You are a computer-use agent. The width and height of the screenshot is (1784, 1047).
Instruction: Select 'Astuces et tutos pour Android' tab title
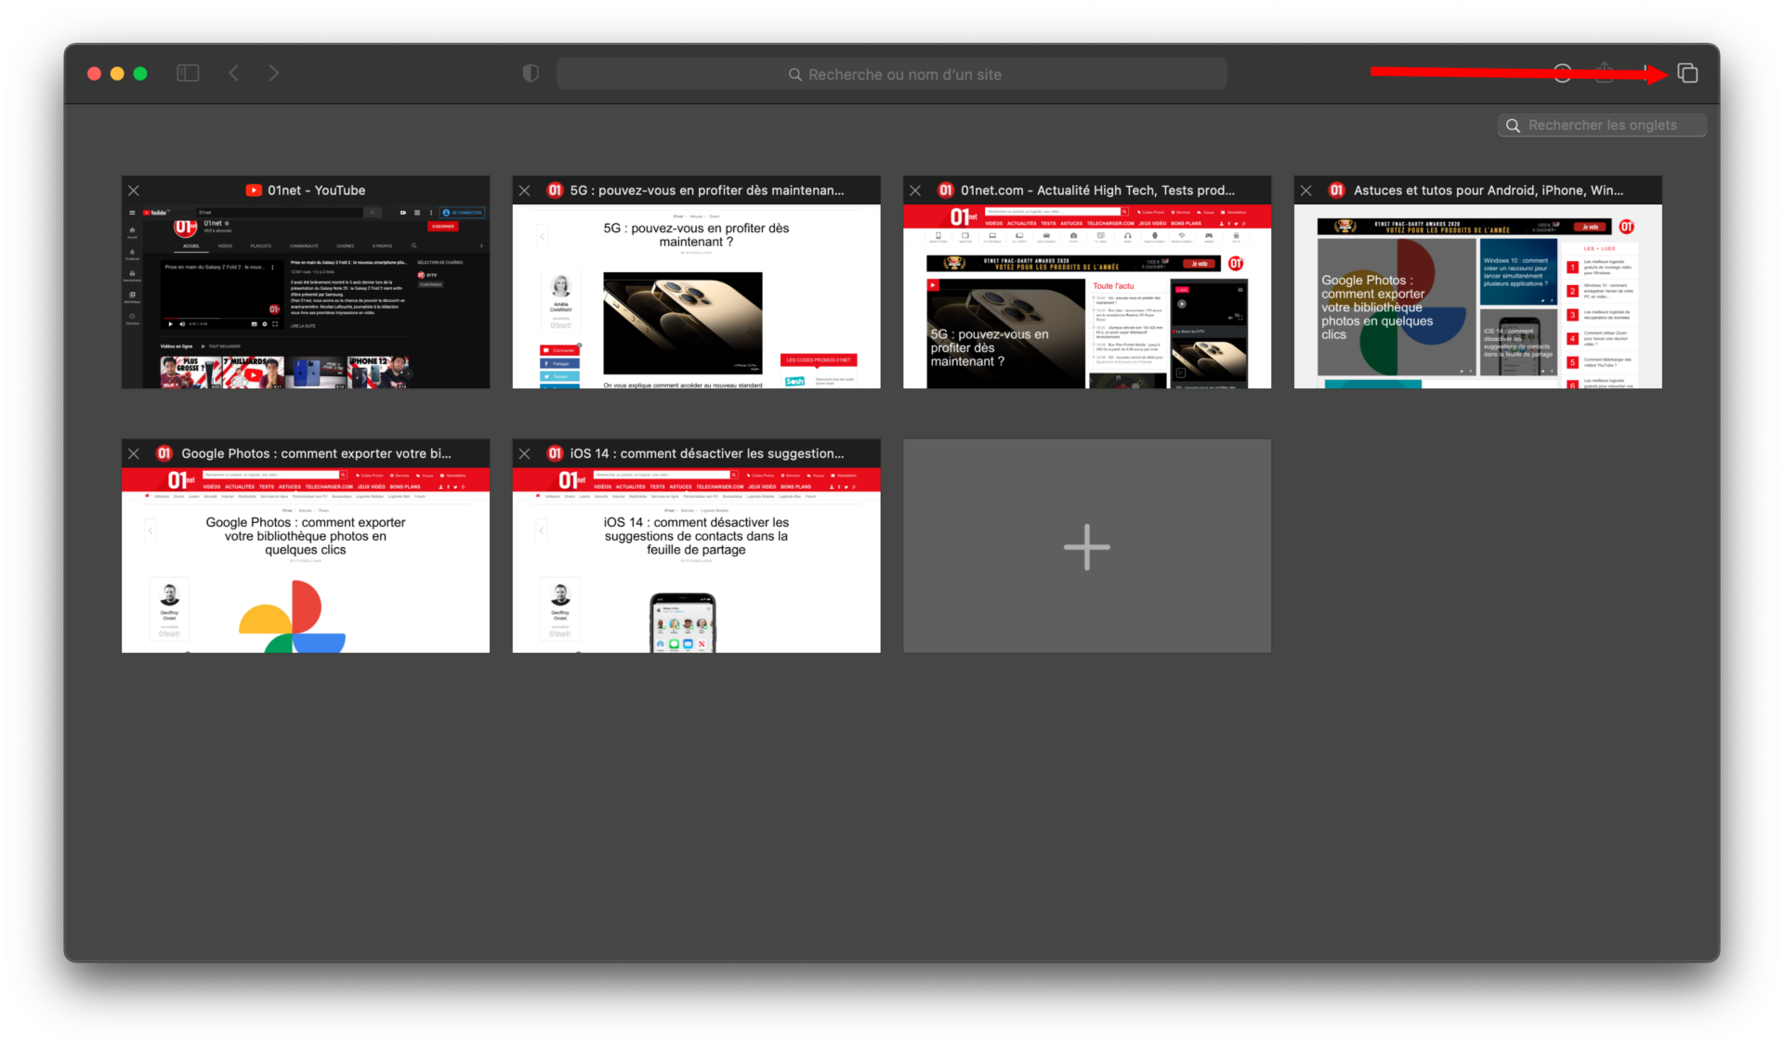coord(1489,190)
